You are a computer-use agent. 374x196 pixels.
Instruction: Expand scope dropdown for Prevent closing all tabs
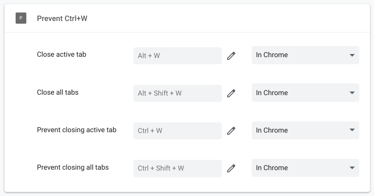(x=305, y=168)
